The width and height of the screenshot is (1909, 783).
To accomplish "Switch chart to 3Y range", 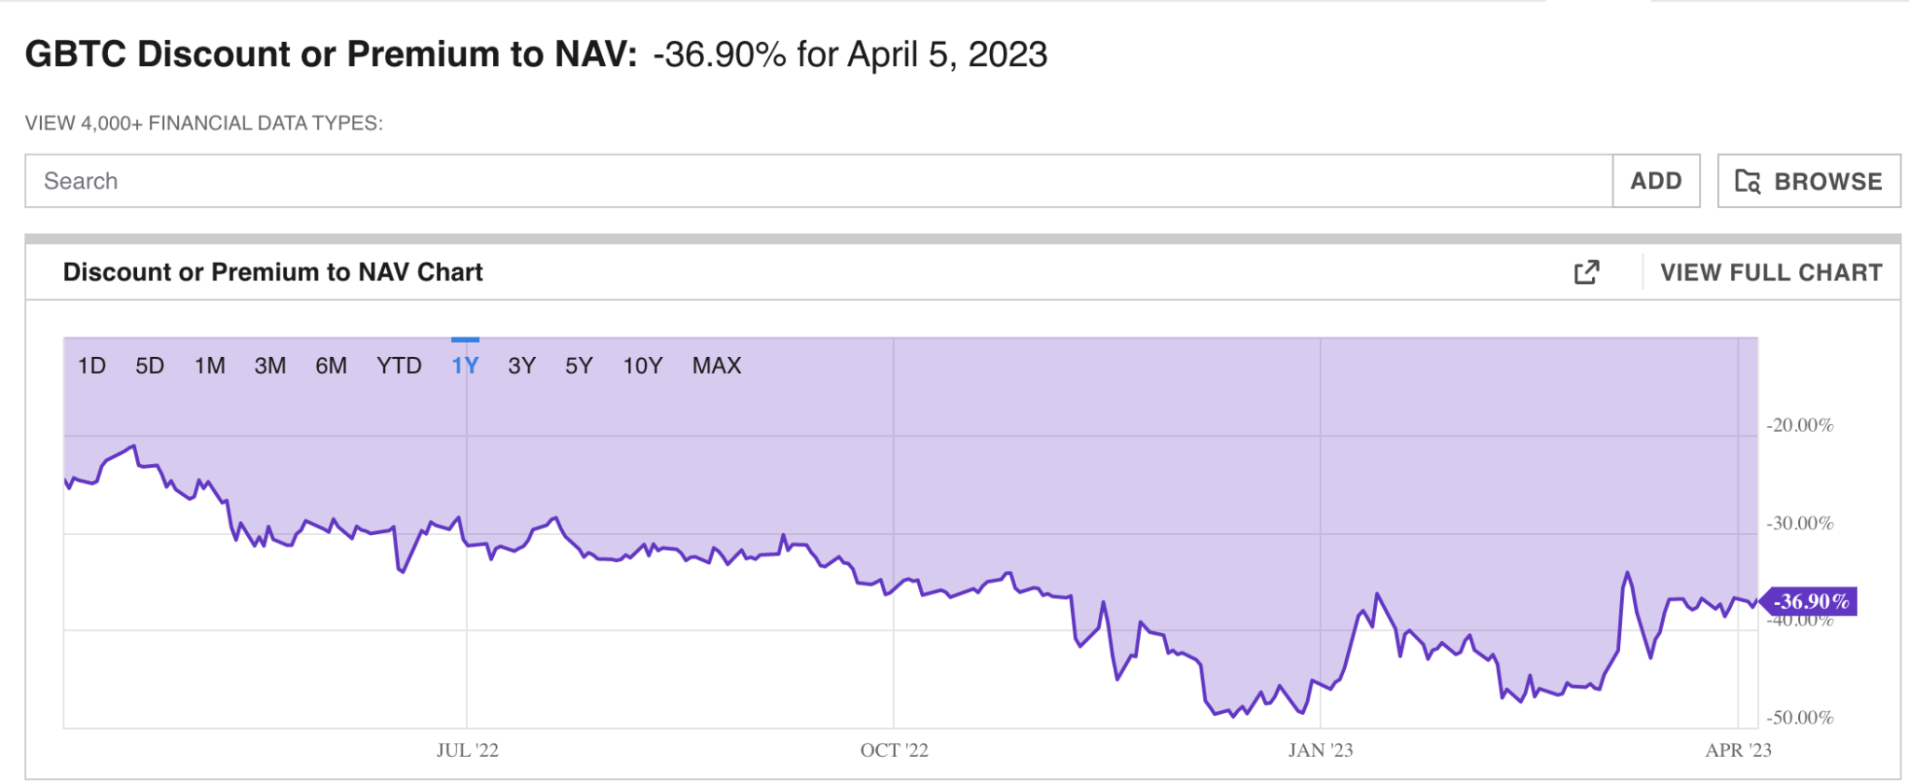I will [522, 365].
